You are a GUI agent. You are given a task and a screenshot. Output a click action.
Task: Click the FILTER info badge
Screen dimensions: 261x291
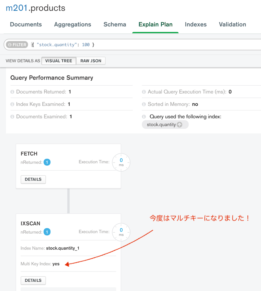tap(17, 45)
